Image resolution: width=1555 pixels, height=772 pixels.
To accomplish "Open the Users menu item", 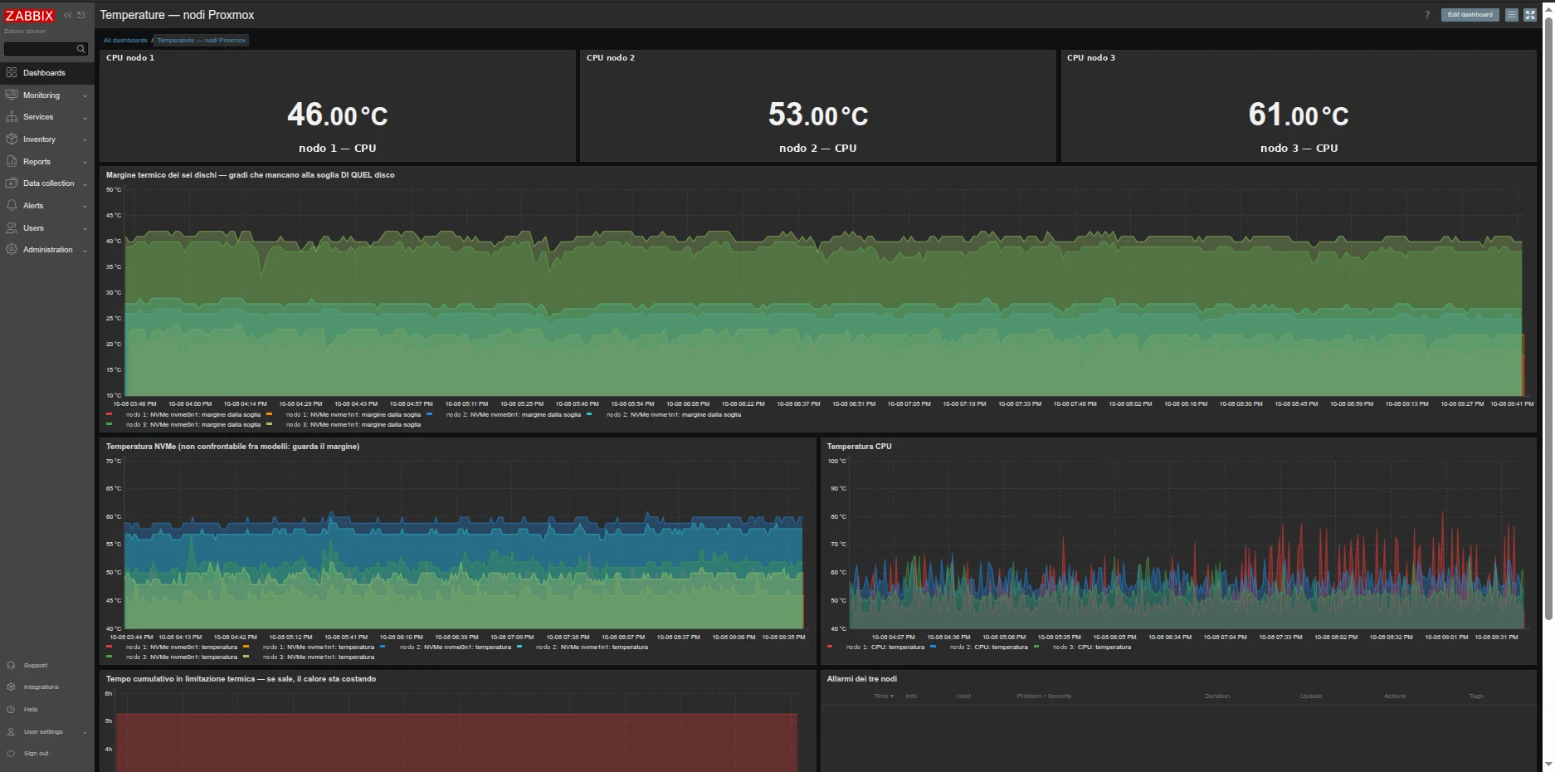I will (x=47, y=228).
